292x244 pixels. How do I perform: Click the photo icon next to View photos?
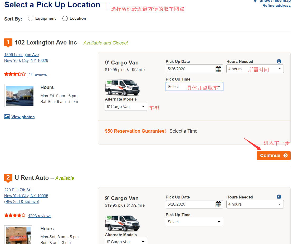[7, 117]
